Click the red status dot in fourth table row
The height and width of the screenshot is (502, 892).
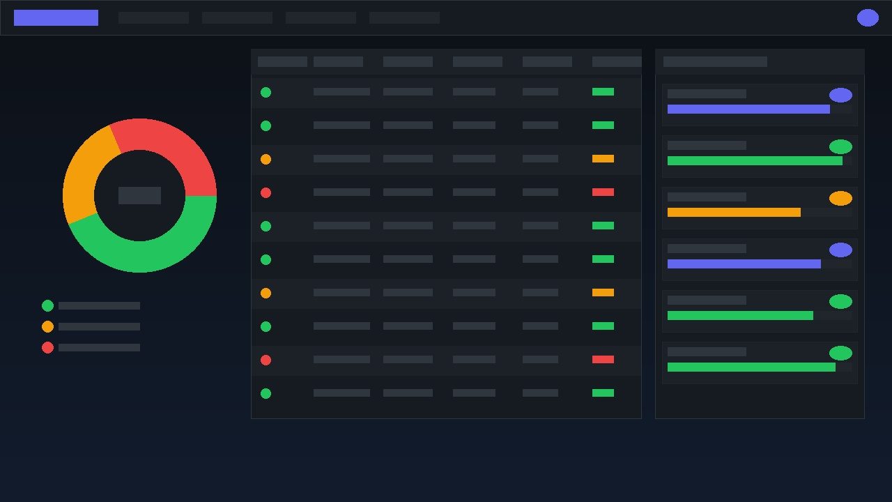[x=266, y=192]
